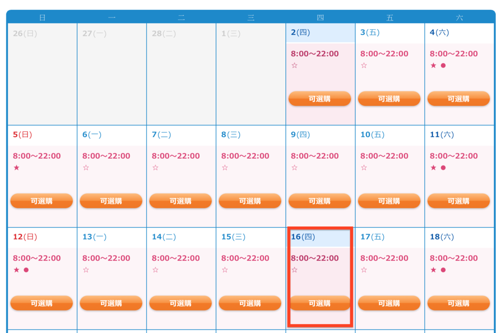The width and height of the screenshot is (500, 333).
Task: Click the 可選購 button for date 2(四)
Action: tap(319, 99)
